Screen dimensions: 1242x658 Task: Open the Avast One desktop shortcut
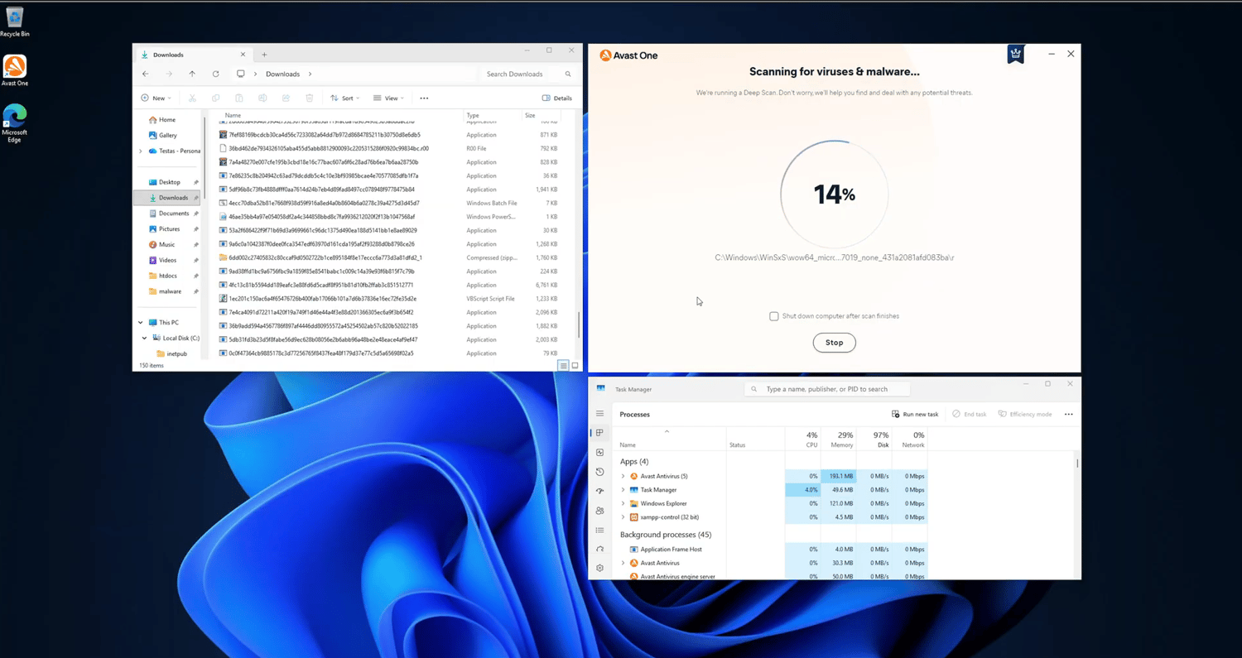click(x=15, y=70)
